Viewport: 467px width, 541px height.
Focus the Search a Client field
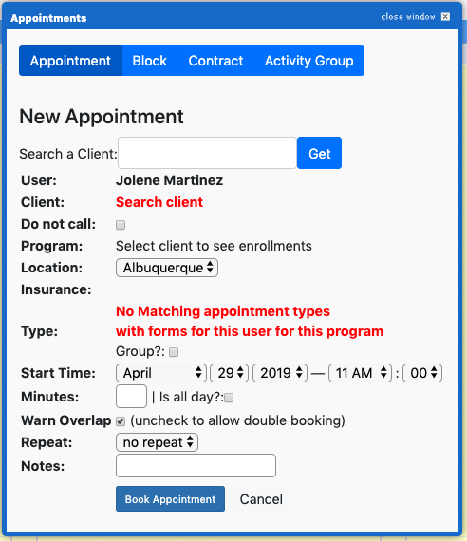(207, 153)
